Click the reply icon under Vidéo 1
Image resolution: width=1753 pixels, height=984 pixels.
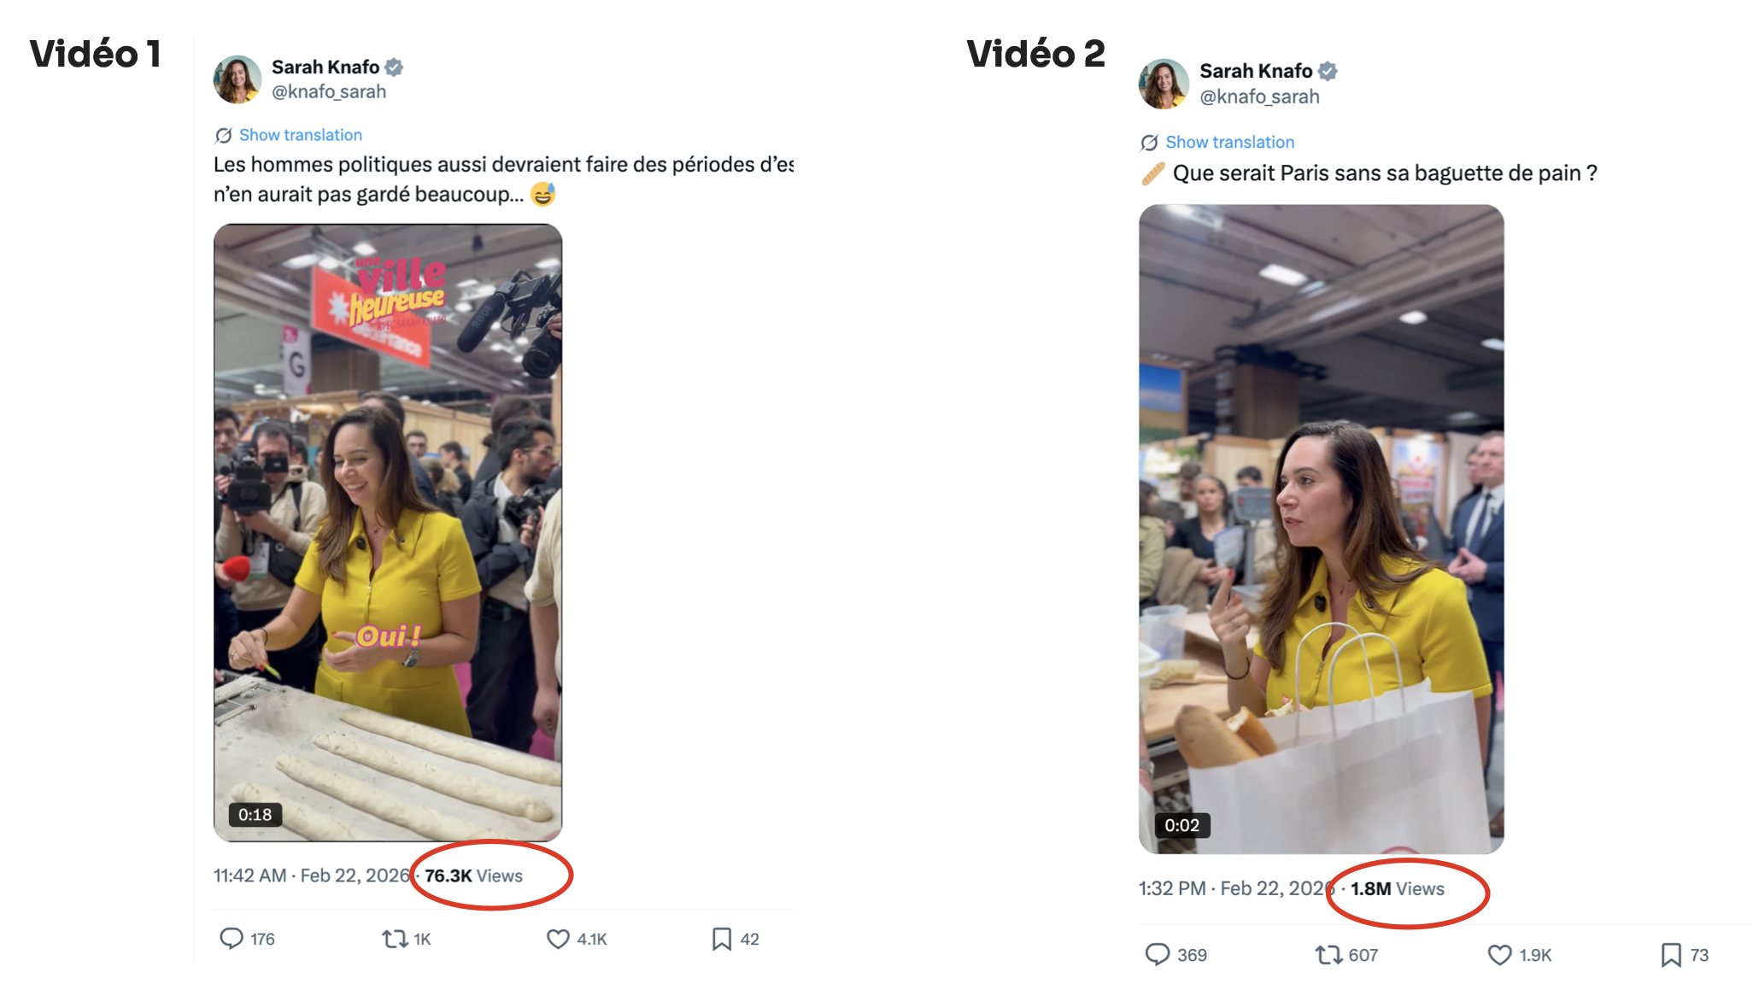coord(232,939)
